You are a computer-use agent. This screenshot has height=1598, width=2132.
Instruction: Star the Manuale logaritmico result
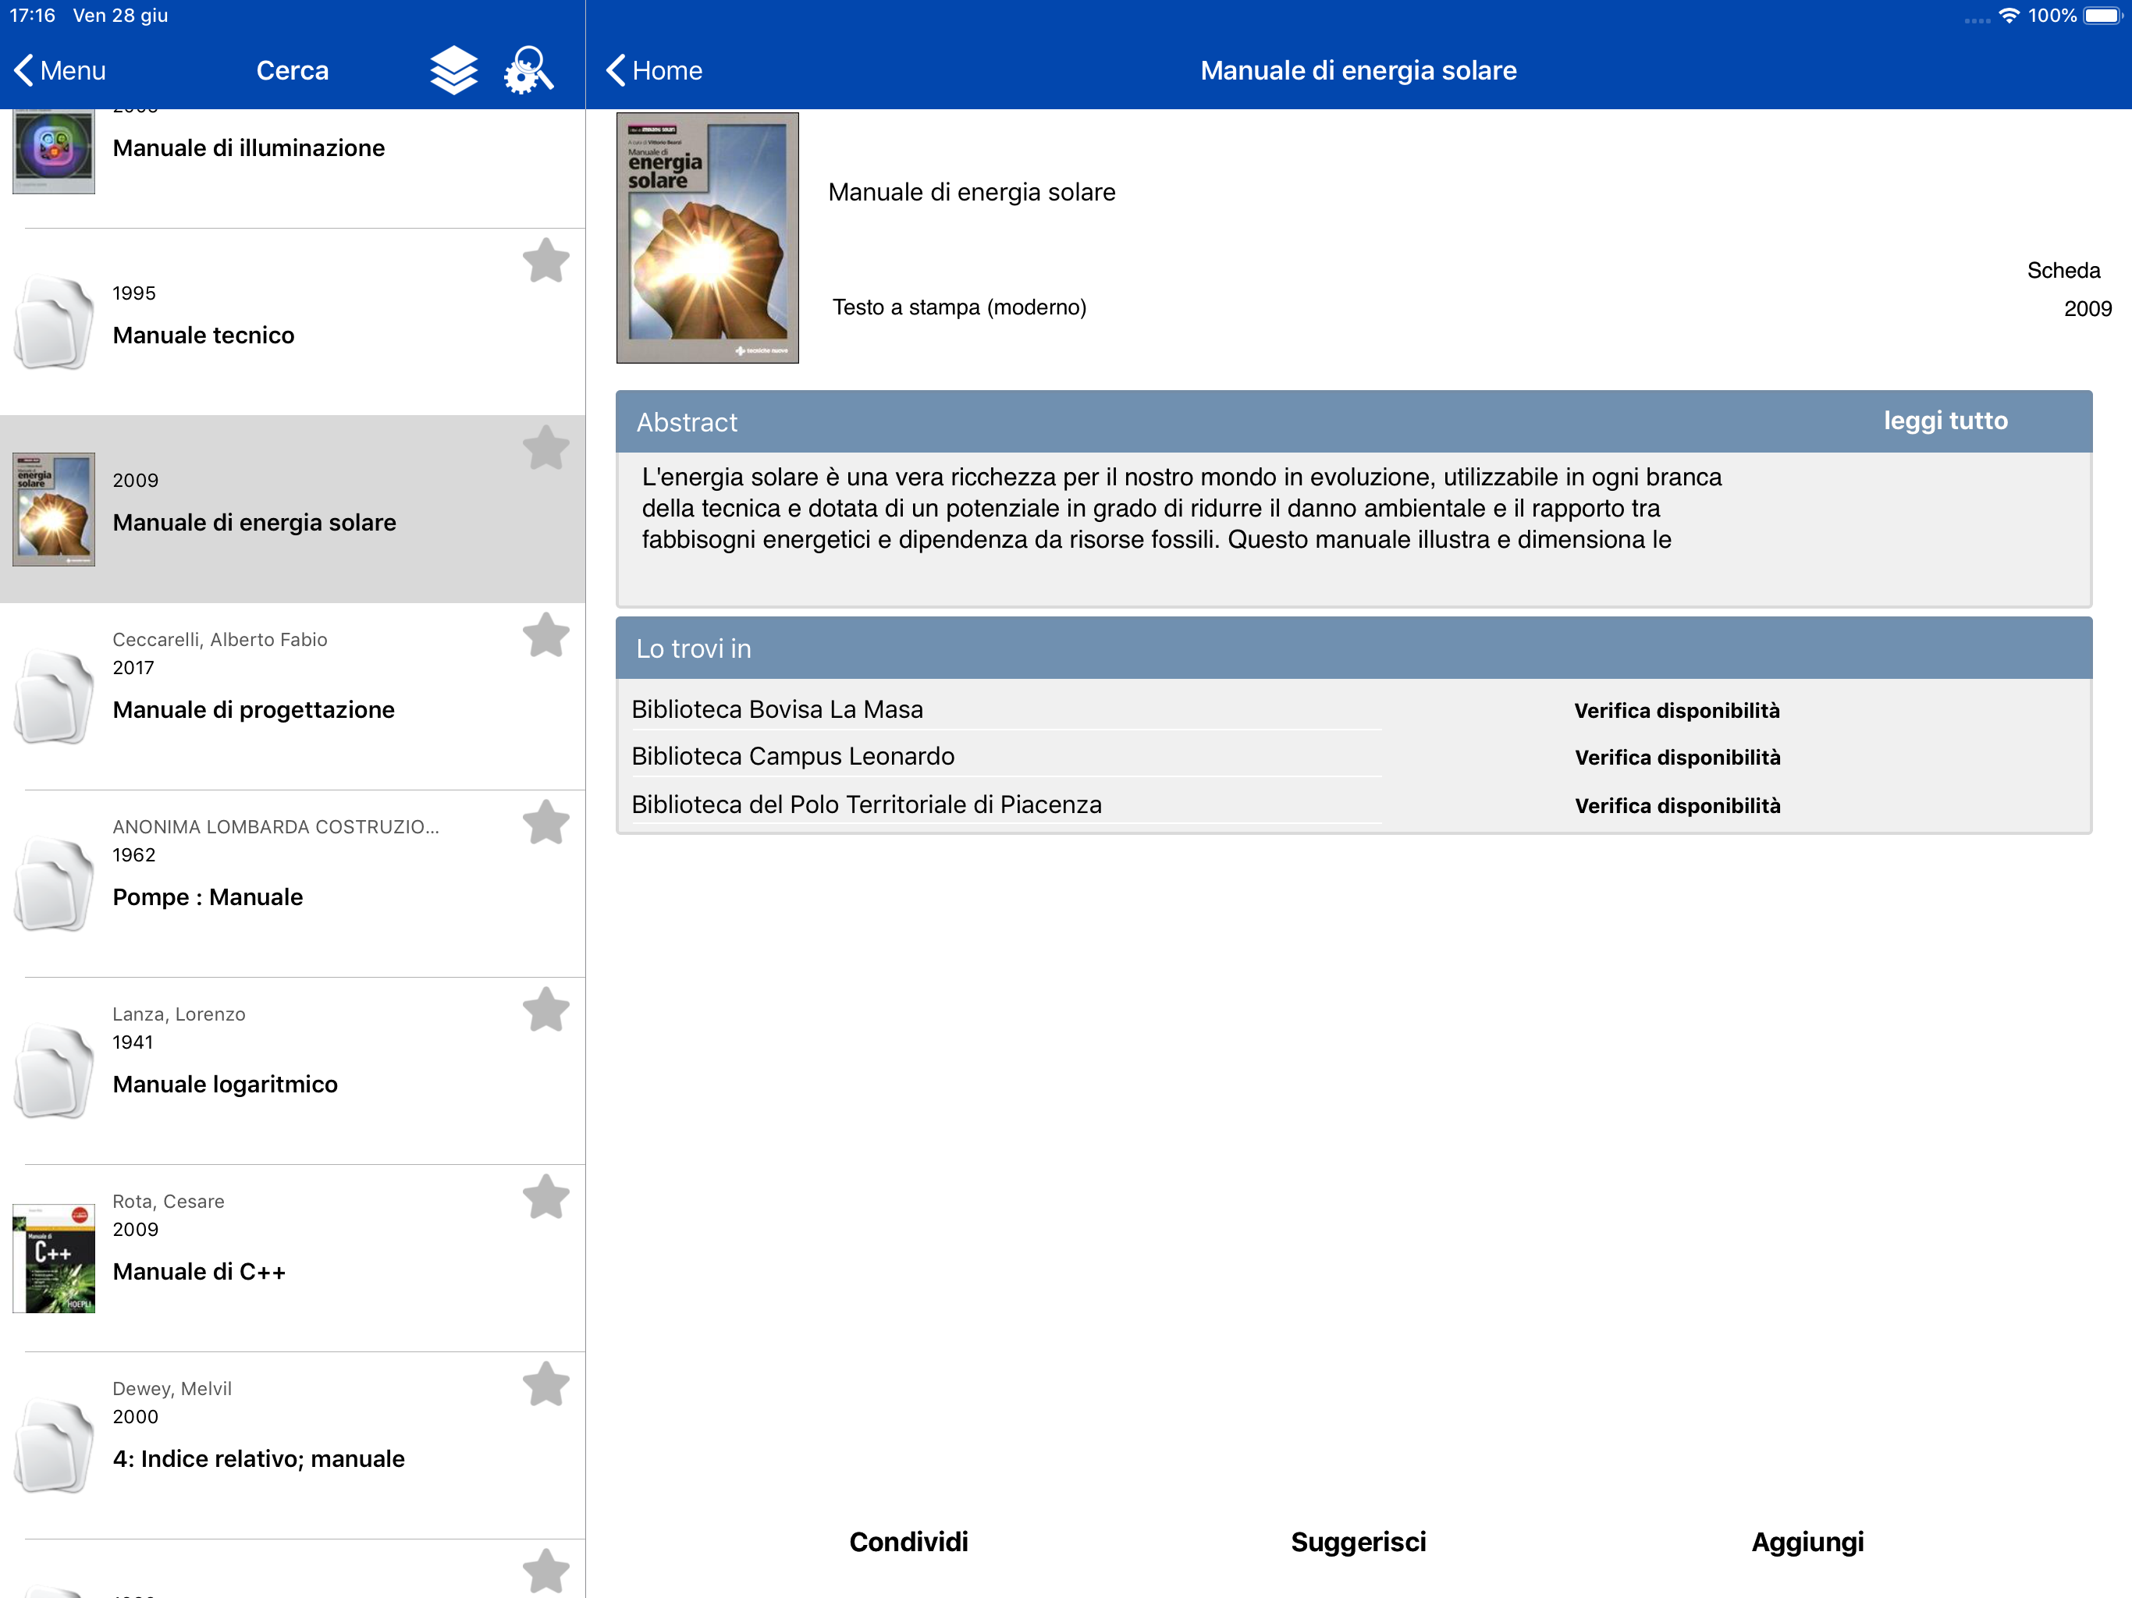click(x=545, y=1009)
